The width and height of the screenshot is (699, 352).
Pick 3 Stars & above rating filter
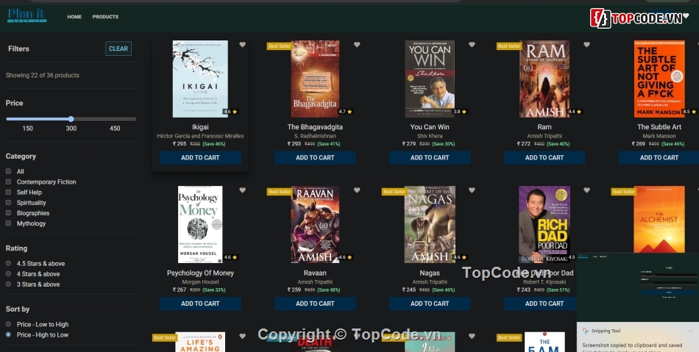[x=9, y=284]
